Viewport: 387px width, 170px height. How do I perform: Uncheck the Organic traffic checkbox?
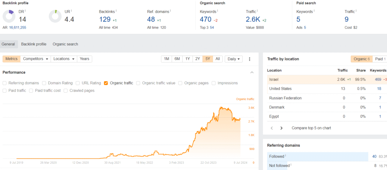[x=106, y=83]
